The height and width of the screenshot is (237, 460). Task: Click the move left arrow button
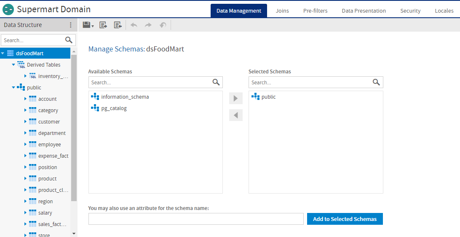click(236, 115)
